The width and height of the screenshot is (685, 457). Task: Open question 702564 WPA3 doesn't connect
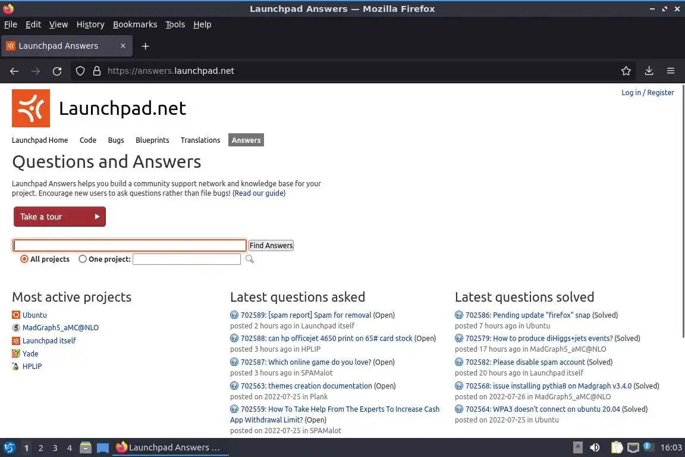click(542, 409)
